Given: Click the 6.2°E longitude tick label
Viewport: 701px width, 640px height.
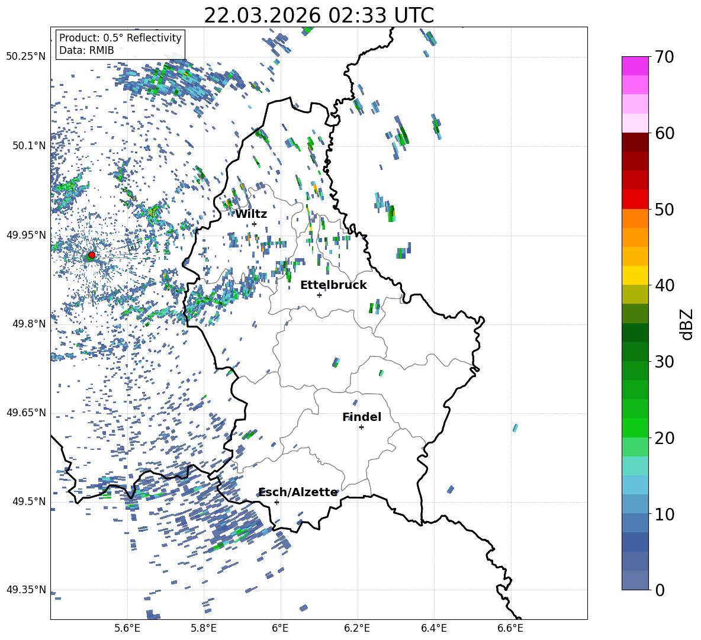Looking at the screenshot, I should tap(357, 627).
